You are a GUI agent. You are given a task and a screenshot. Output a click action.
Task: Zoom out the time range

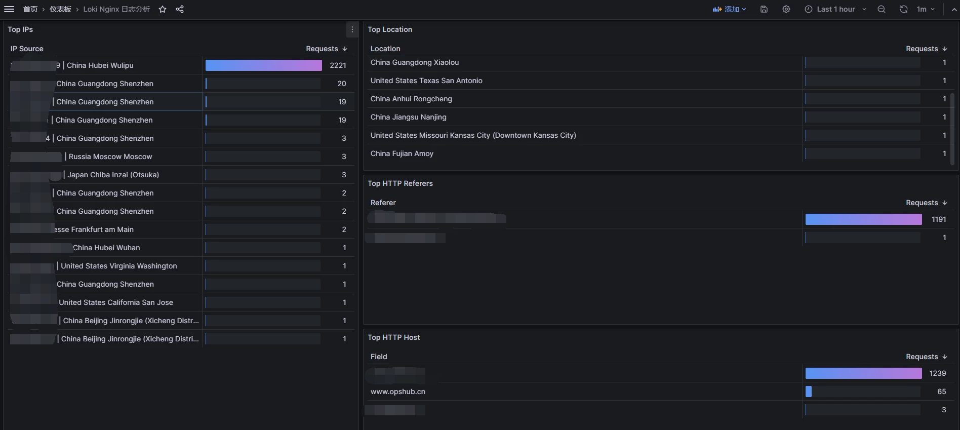[x=882, y=9]
